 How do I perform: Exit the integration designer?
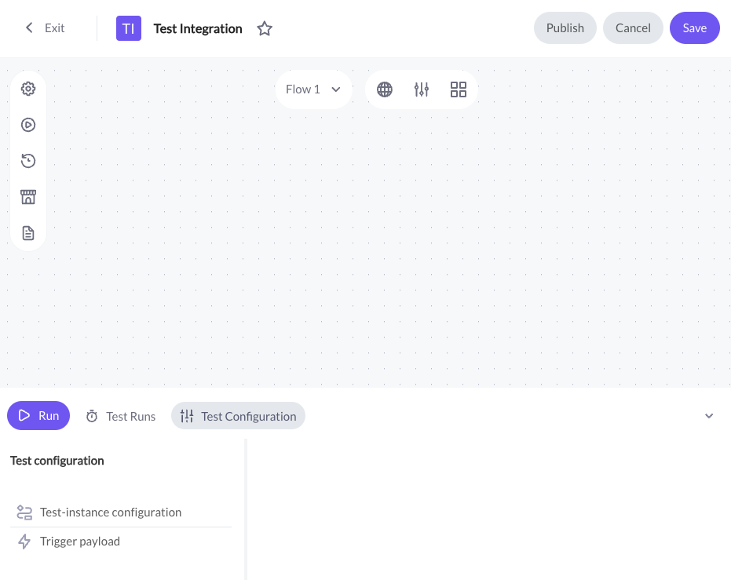[45, 28]
